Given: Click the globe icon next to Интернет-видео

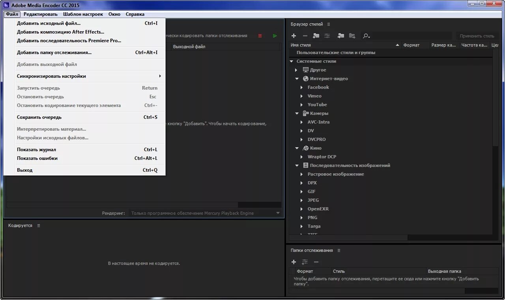Looking at the screenshot, I should pos(305,79).
